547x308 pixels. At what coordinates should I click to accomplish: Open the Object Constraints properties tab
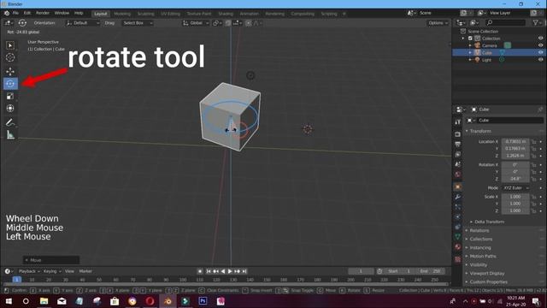[458, 227]
